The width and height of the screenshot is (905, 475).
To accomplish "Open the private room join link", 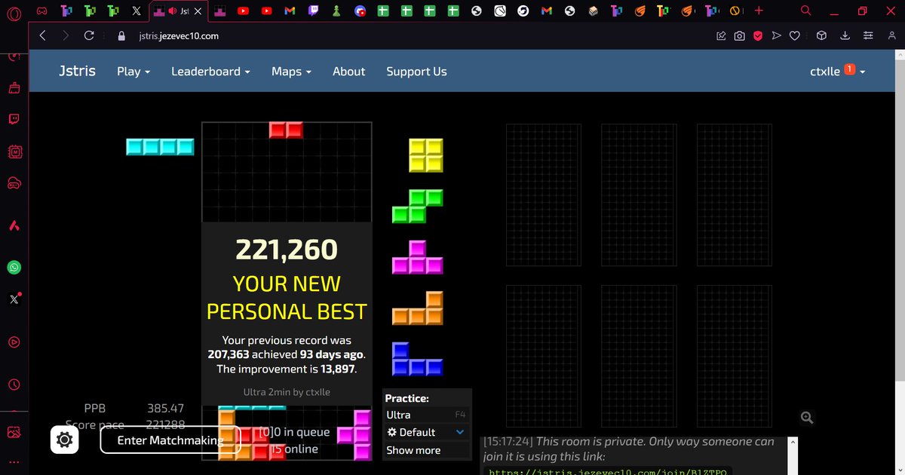I will (607, 472).
